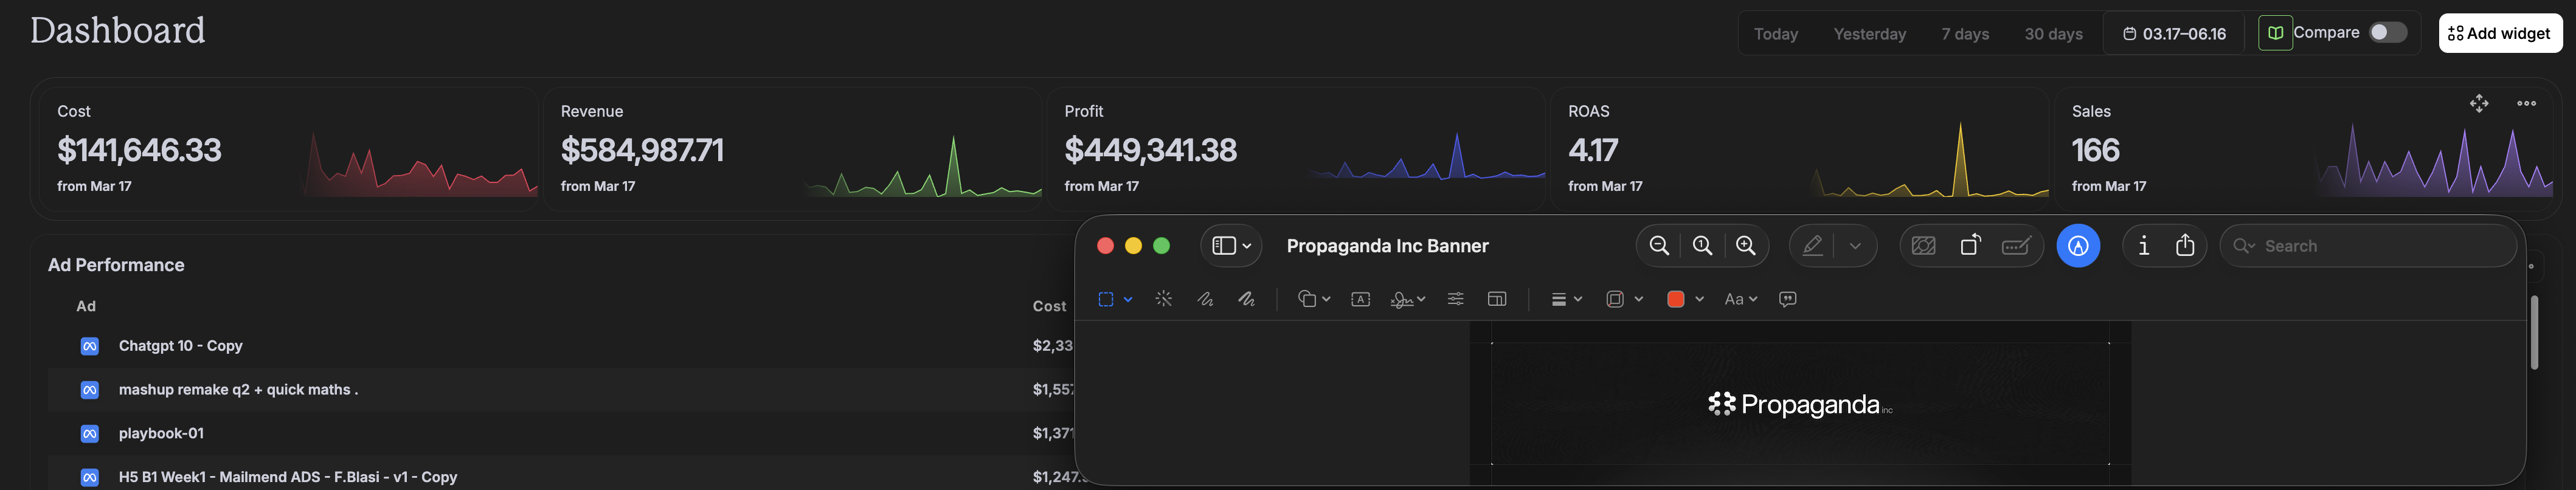Select the Chatgpt 10 - Copy ad row
The image size is (2576, 490).
pyautogui.click(x=561, y=346)
